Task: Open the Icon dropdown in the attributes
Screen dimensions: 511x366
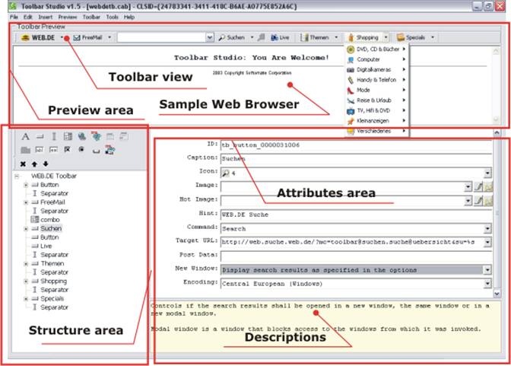Action: coord(487,173)
